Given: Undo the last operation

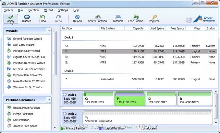Looking at the screenshot, I should click(x=43, y=19).
